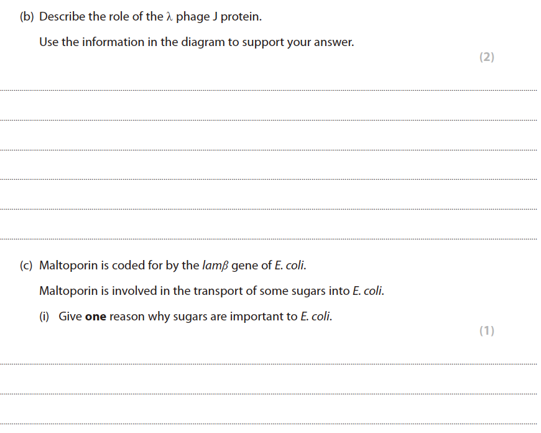
Task: Click the second answer line under part (i)
Action: [269, 394]
